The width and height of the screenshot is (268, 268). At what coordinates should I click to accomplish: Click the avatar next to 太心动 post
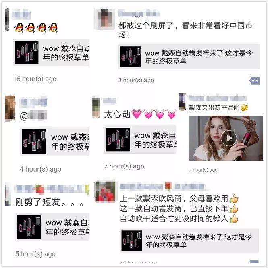tap(96, 107)
